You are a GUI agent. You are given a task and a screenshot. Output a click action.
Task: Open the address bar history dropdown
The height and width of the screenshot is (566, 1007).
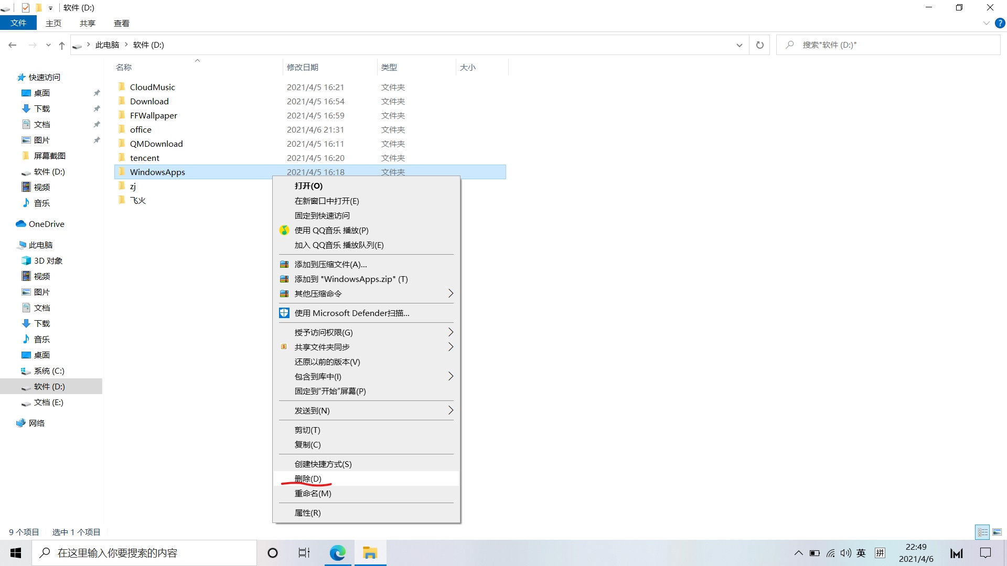click(739, 45)
